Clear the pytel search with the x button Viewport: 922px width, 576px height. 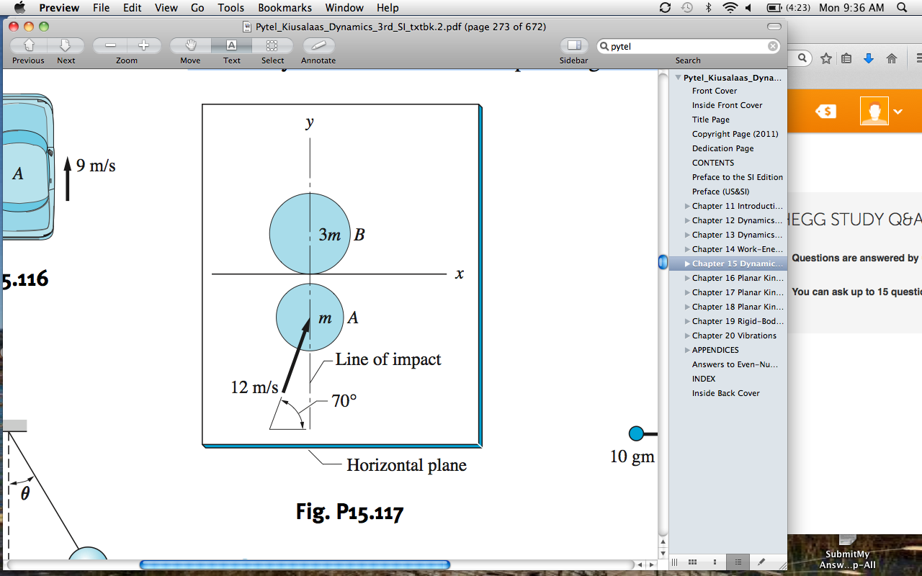(772, 45)
